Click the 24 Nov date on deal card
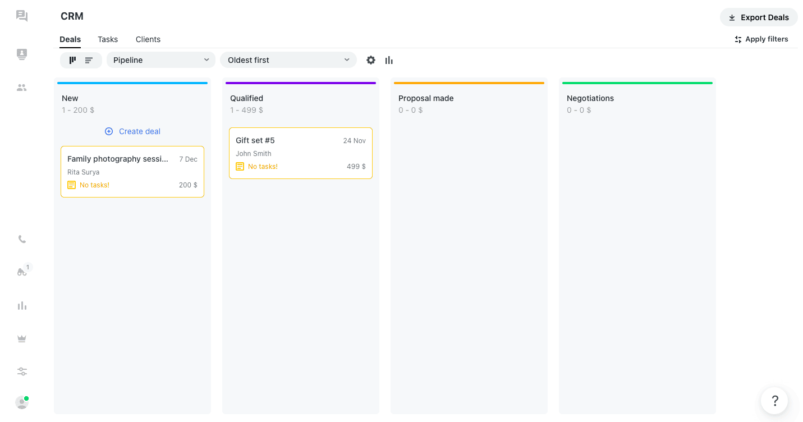This screenshot has width=803, height=422. tap(355, 141)
